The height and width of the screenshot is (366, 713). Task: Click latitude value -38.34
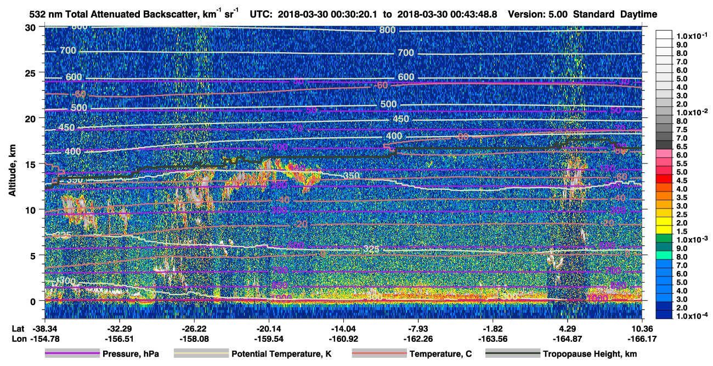44,328
